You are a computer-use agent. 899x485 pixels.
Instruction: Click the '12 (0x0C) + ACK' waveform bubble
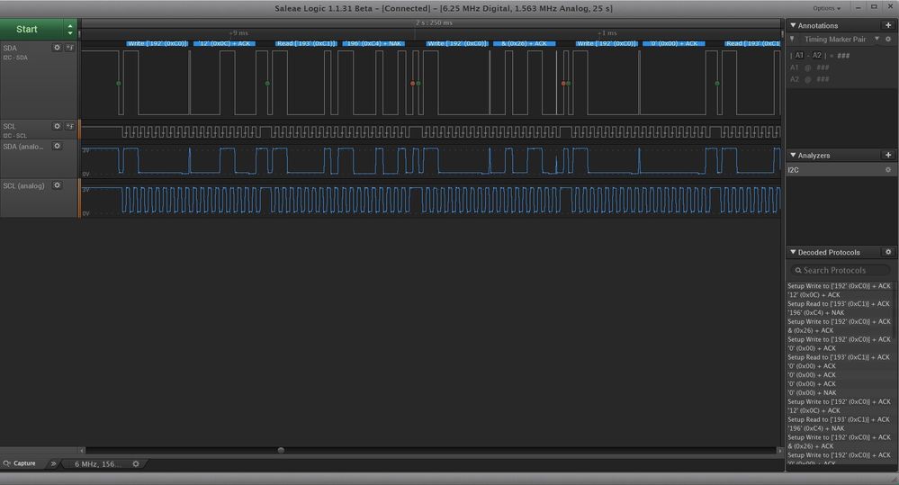point(224,43)
